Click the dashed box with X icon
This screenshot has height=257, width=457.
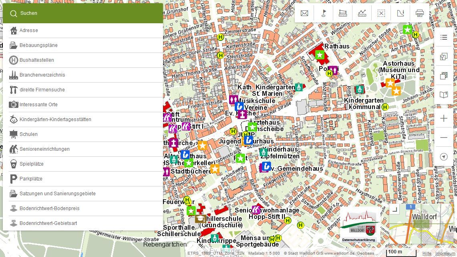pos(381,13)
